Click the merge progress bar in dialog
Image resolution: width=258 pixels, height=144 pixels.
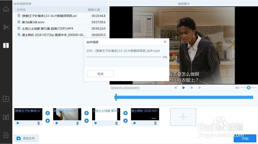click(x=124, y=57)
